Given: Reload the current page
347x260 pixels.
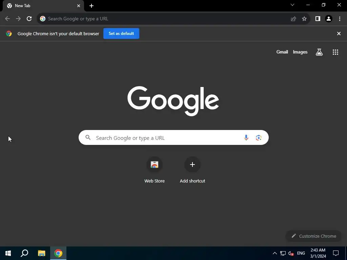Looking at the screenshot, I should coord(29,19).
